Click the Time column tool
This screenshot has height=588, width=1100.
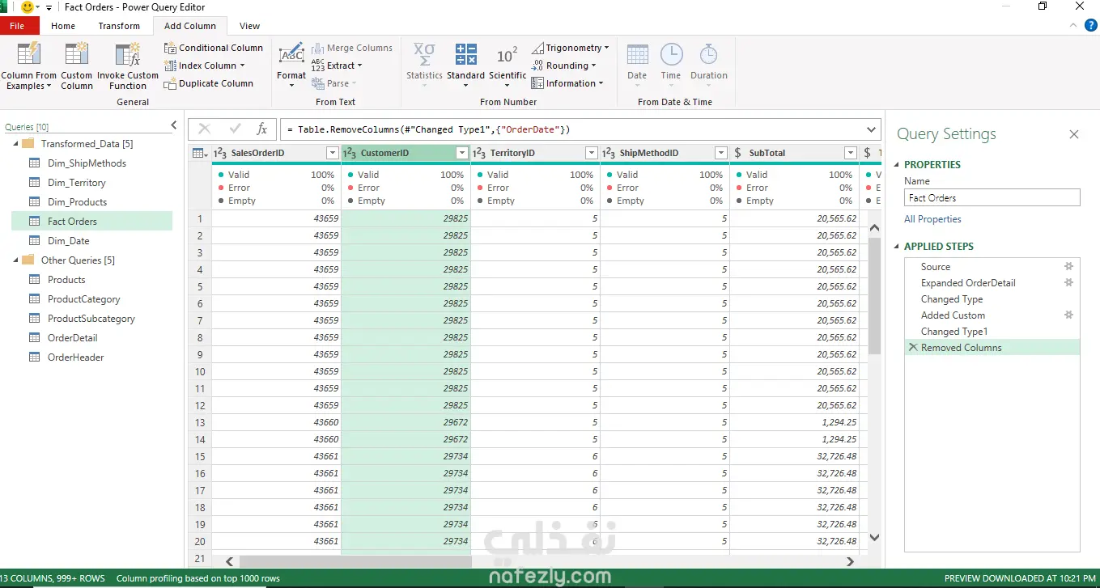point(671,65)
